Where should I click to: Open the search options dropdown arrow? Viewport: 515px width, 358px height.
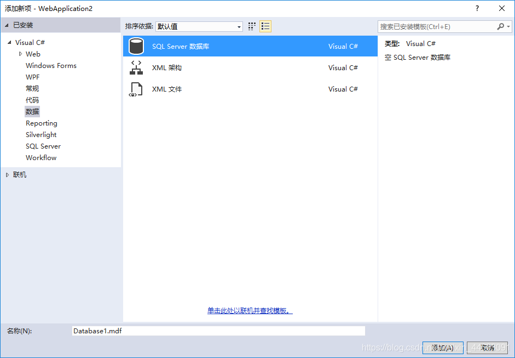pos(508,26)
